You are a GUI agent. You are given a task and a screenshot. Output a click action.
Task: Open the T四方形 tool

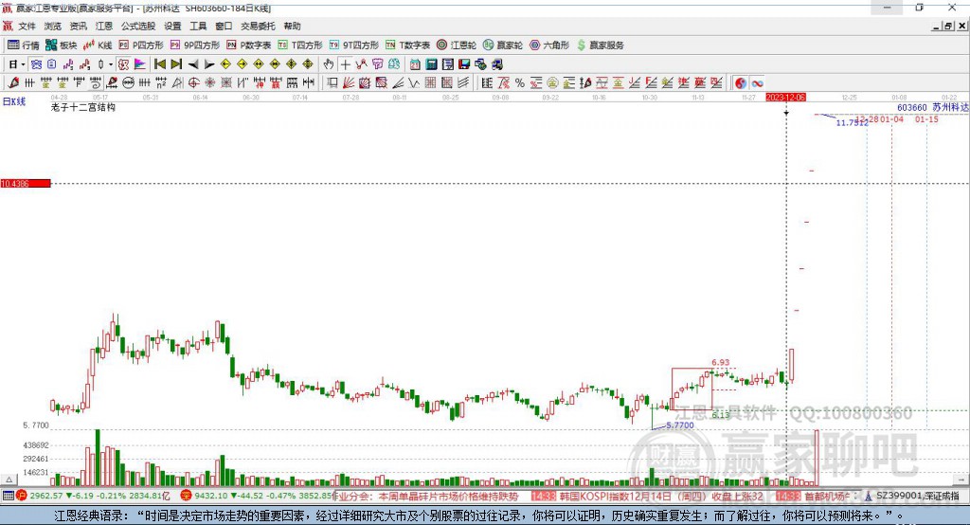pos(300,45)
